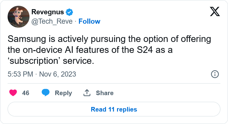Click S24 in the tweet body
228x124 pixels.
coord(145,50)
